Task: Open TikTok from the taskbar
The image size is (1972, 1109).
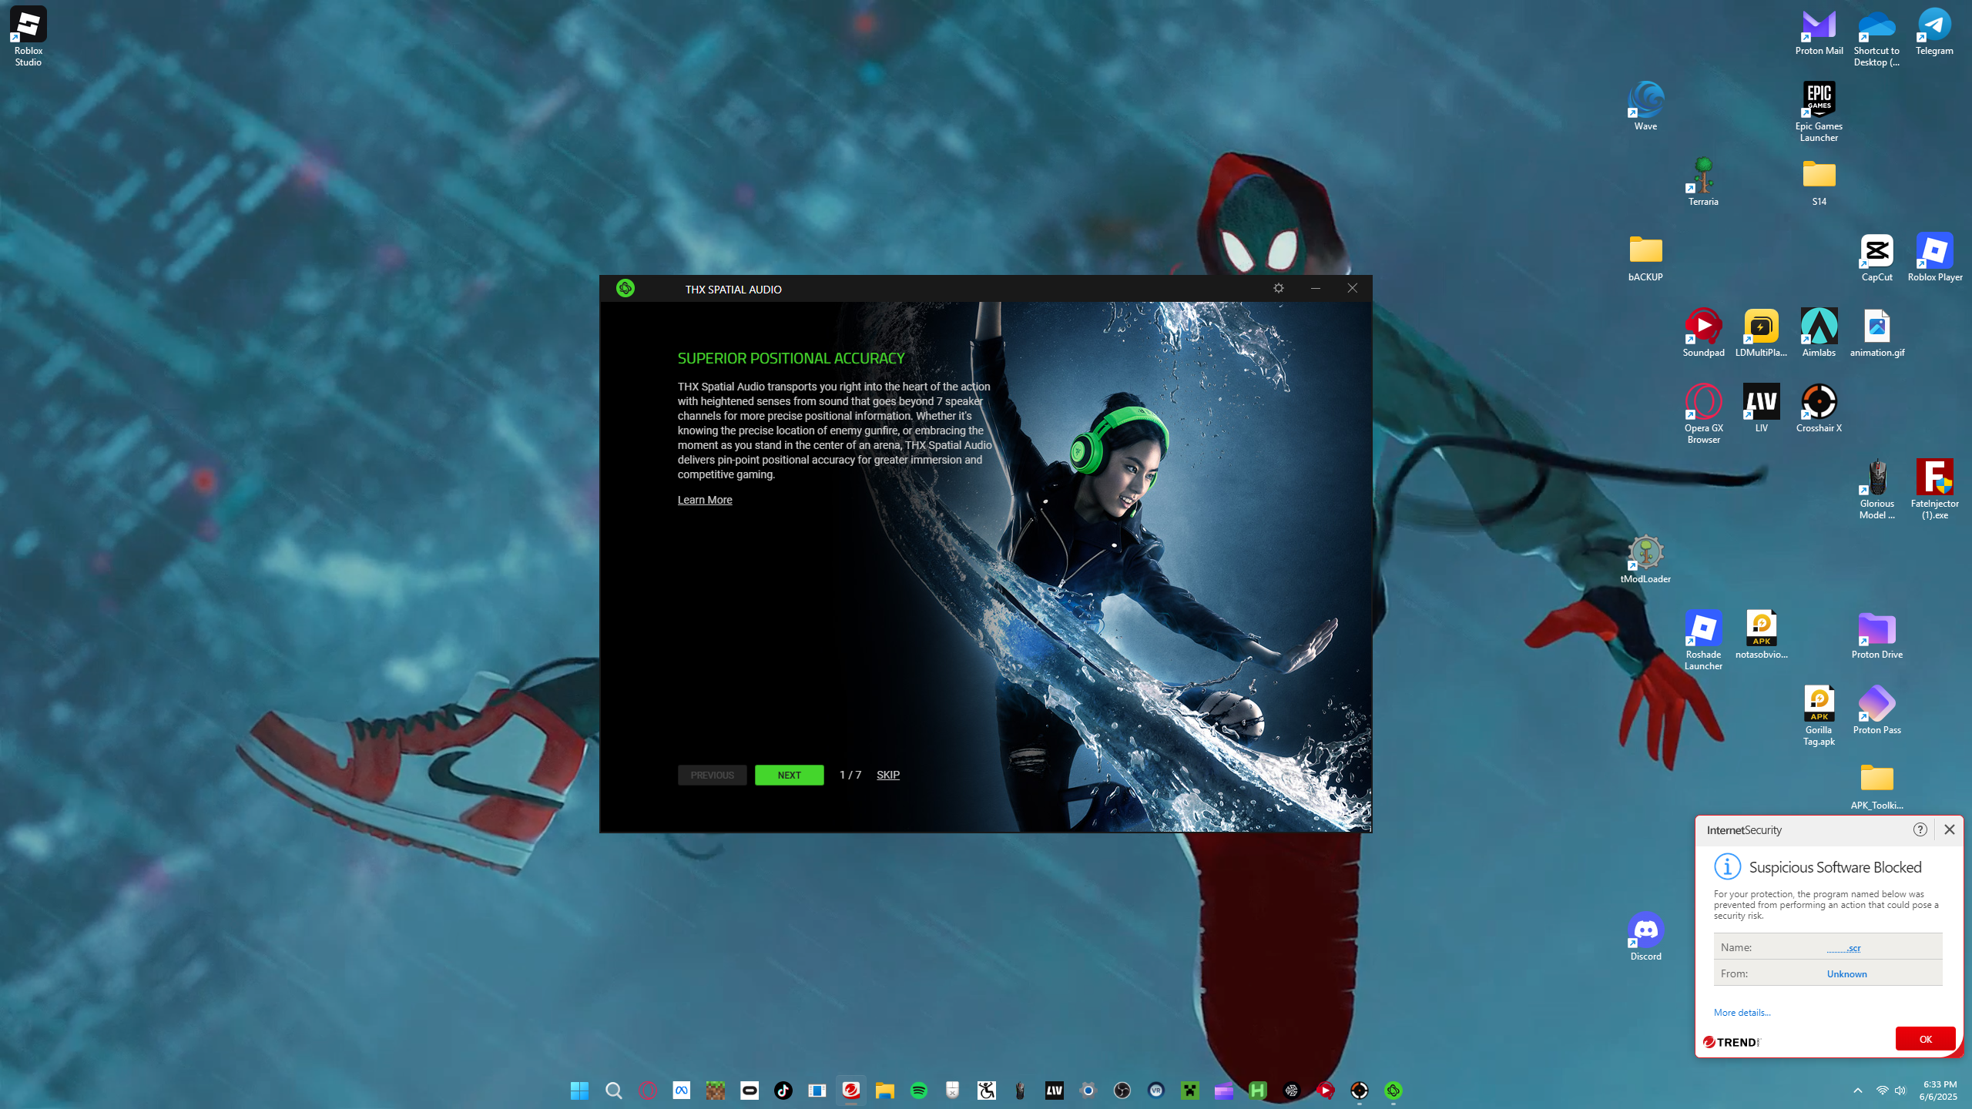Action: click(x=783, y=1091)
